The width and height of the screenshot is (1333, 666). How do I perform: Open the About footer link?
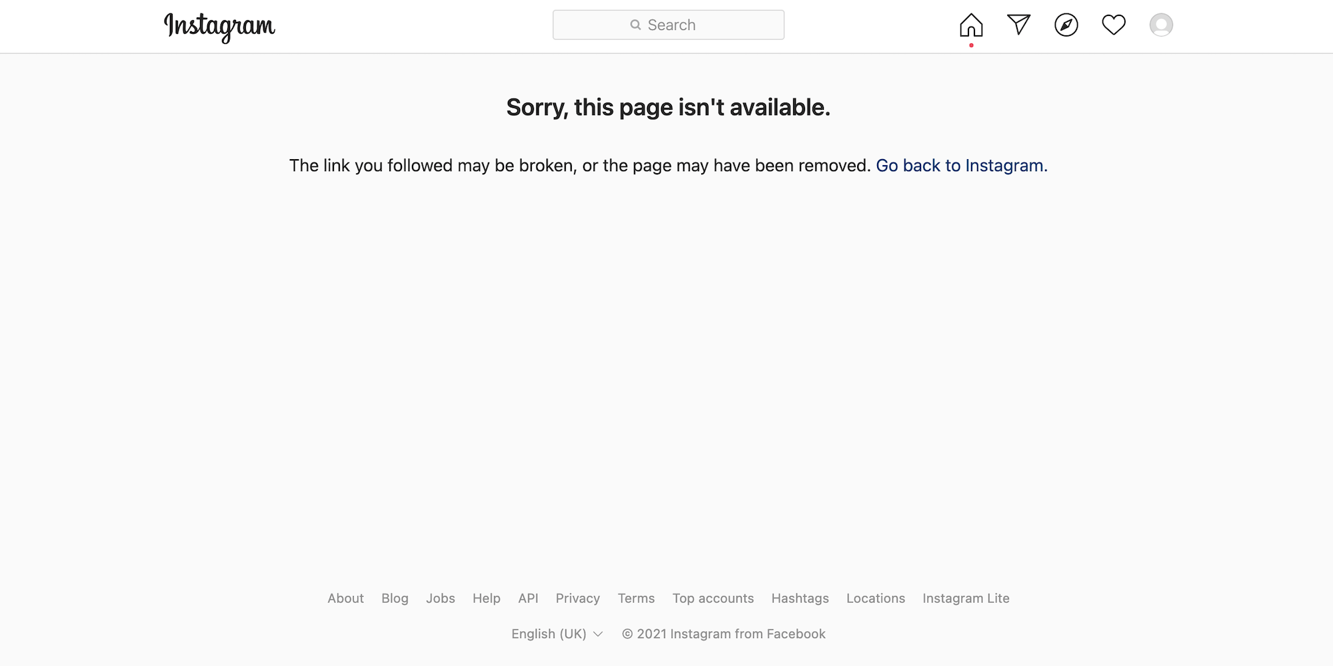[345, 598]
